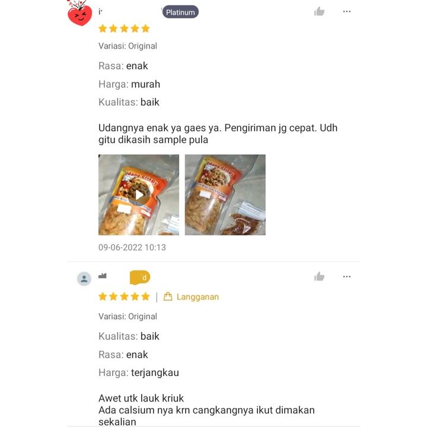Click the 'Awet utk lauk kriuk' review text

(x=141, y=398)
